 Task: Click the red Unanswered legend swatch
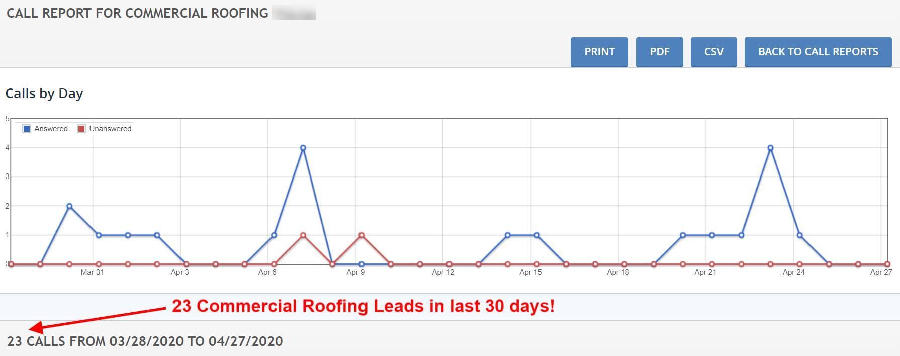pos(81,129)
